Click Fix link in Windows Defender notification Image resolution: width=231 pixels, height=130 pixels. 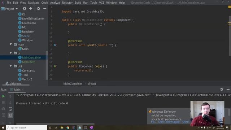pyautogui.click(x=153, y=122)
